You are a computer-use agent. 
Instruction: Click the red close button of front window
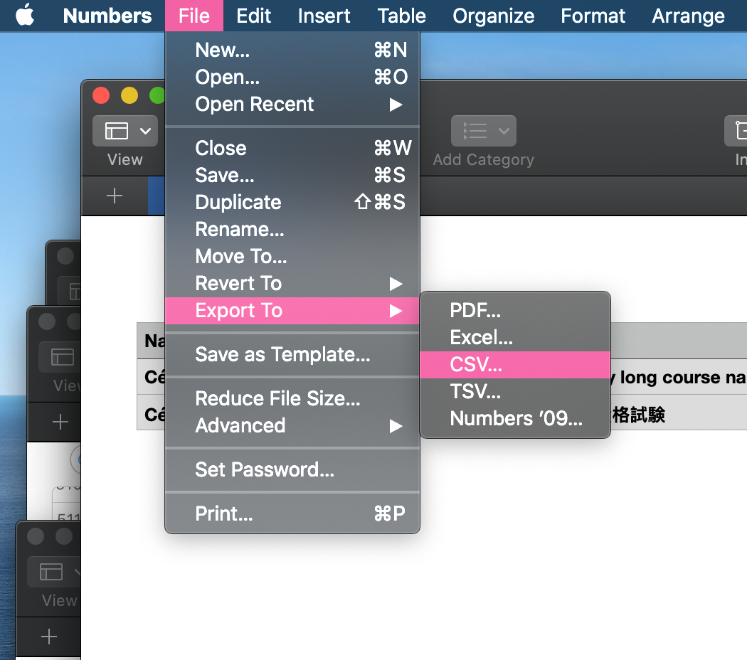[x=101, y=95]
